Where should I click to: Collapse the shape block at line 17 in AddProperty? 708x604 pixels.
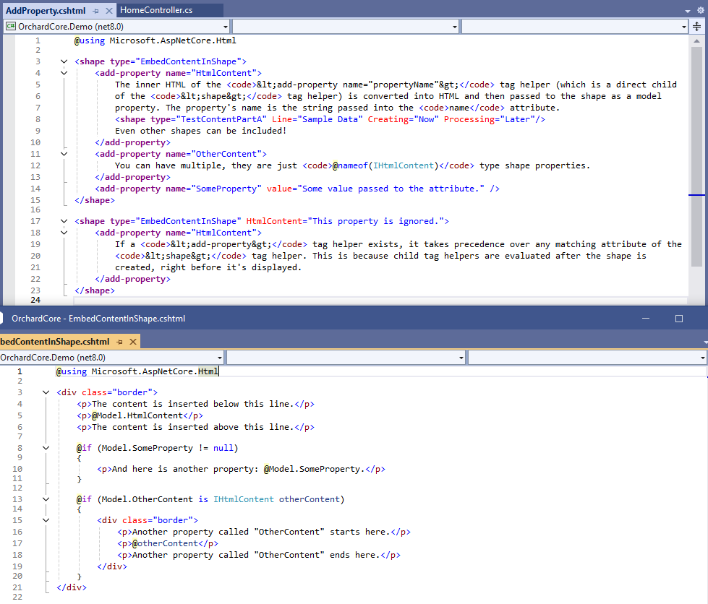point(64,221)
